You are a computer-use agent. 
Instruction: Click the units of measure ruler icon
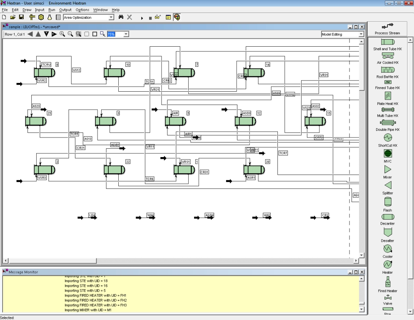[x=32, y=17]
